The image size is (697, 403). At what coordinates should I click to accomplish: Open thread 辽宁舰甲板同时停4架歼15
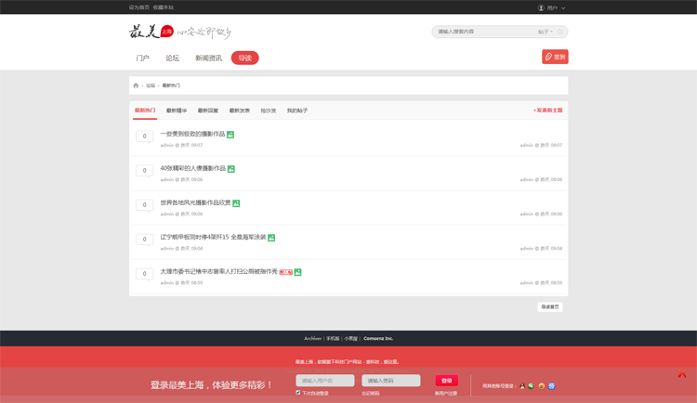(x=213, y=237)
